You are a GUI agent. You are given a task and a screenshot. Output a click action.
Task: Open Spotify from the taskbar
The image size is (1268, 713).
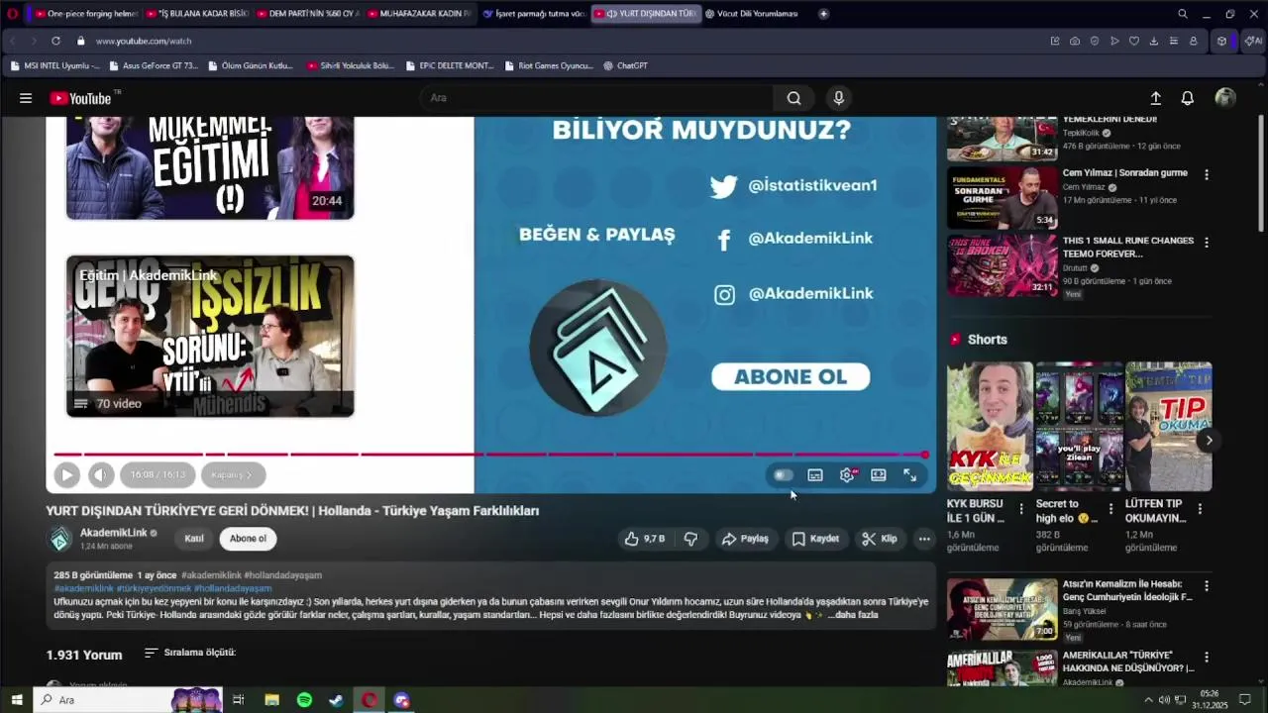pyautogui.click(x=304, y=700)
